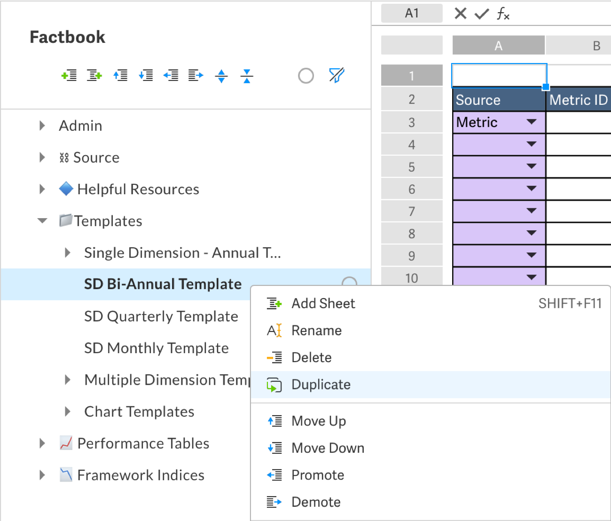Open the dropdown arrow in row 10

tap(532, 277)
